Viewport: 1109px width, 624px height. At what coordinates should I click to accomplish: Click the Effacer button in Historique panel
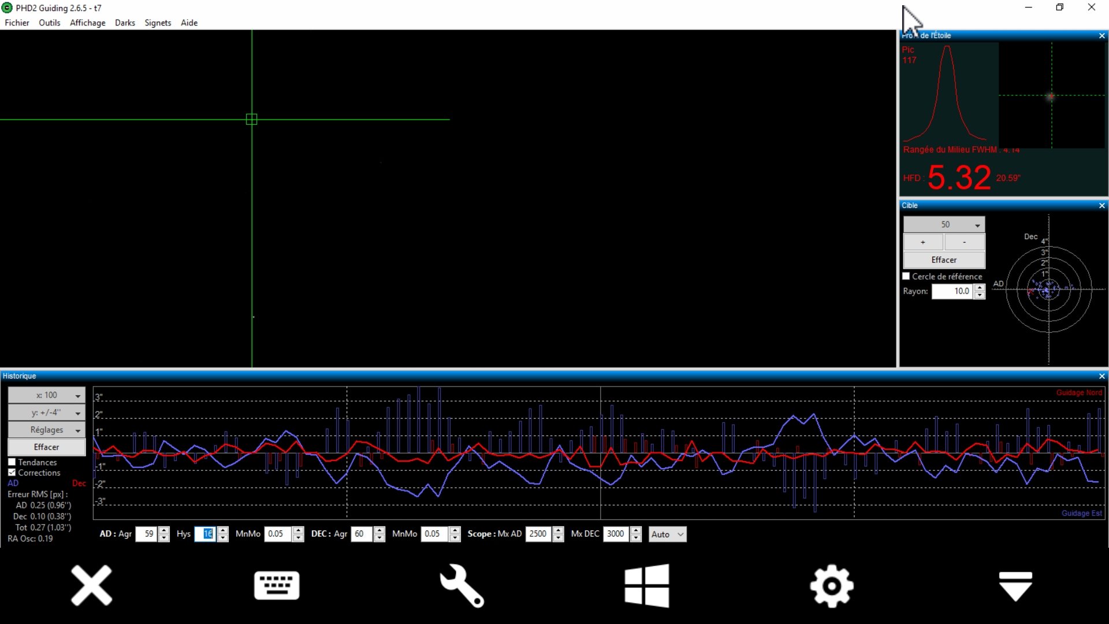tap(47, 447)
